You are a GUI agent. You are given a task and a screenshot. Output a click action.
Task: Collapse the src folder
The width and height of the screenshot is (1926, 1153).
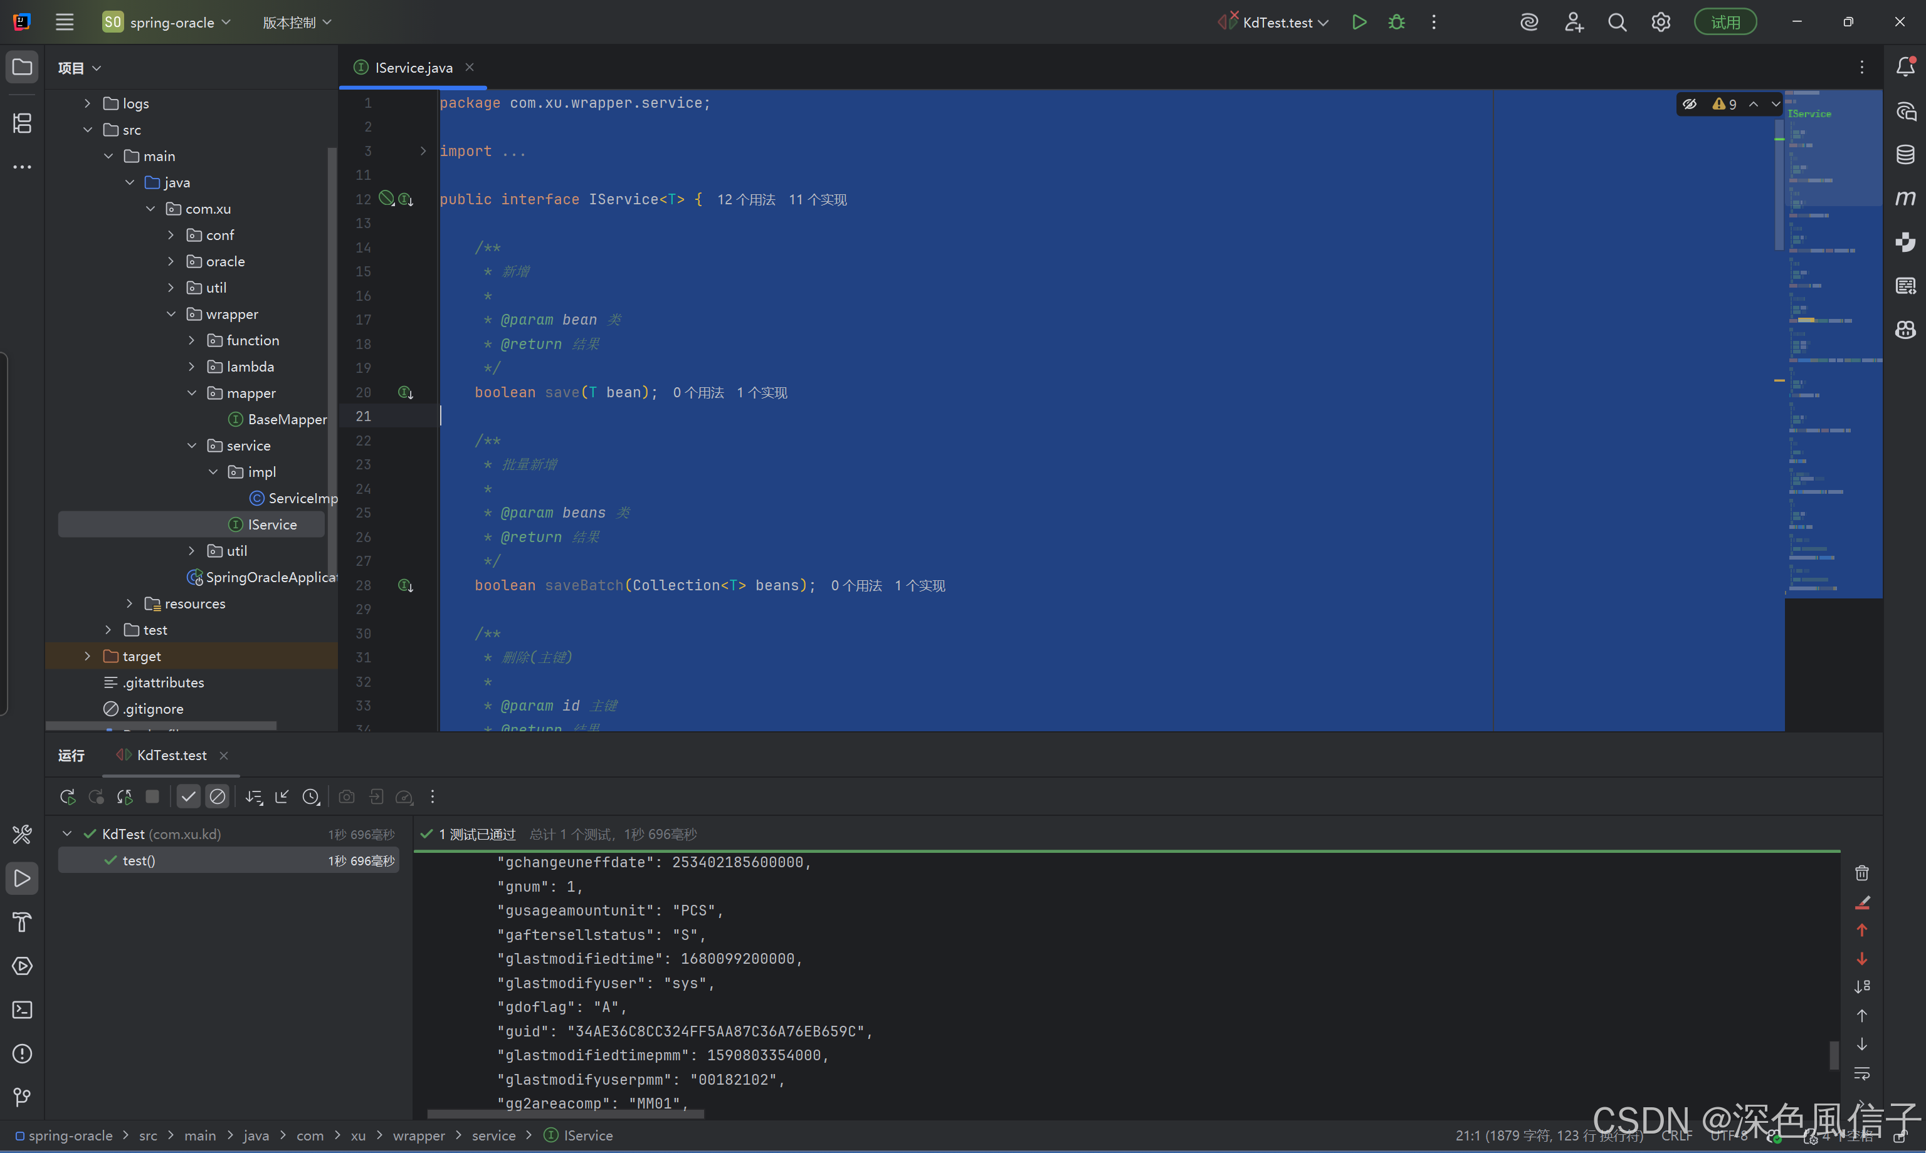[x=87, y=129]
